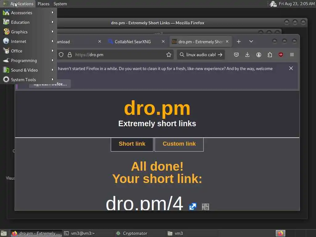This screenshot has width=316, height=237.
Task: Close the CollabNet SearXNG tab
Action: [163, 42]
